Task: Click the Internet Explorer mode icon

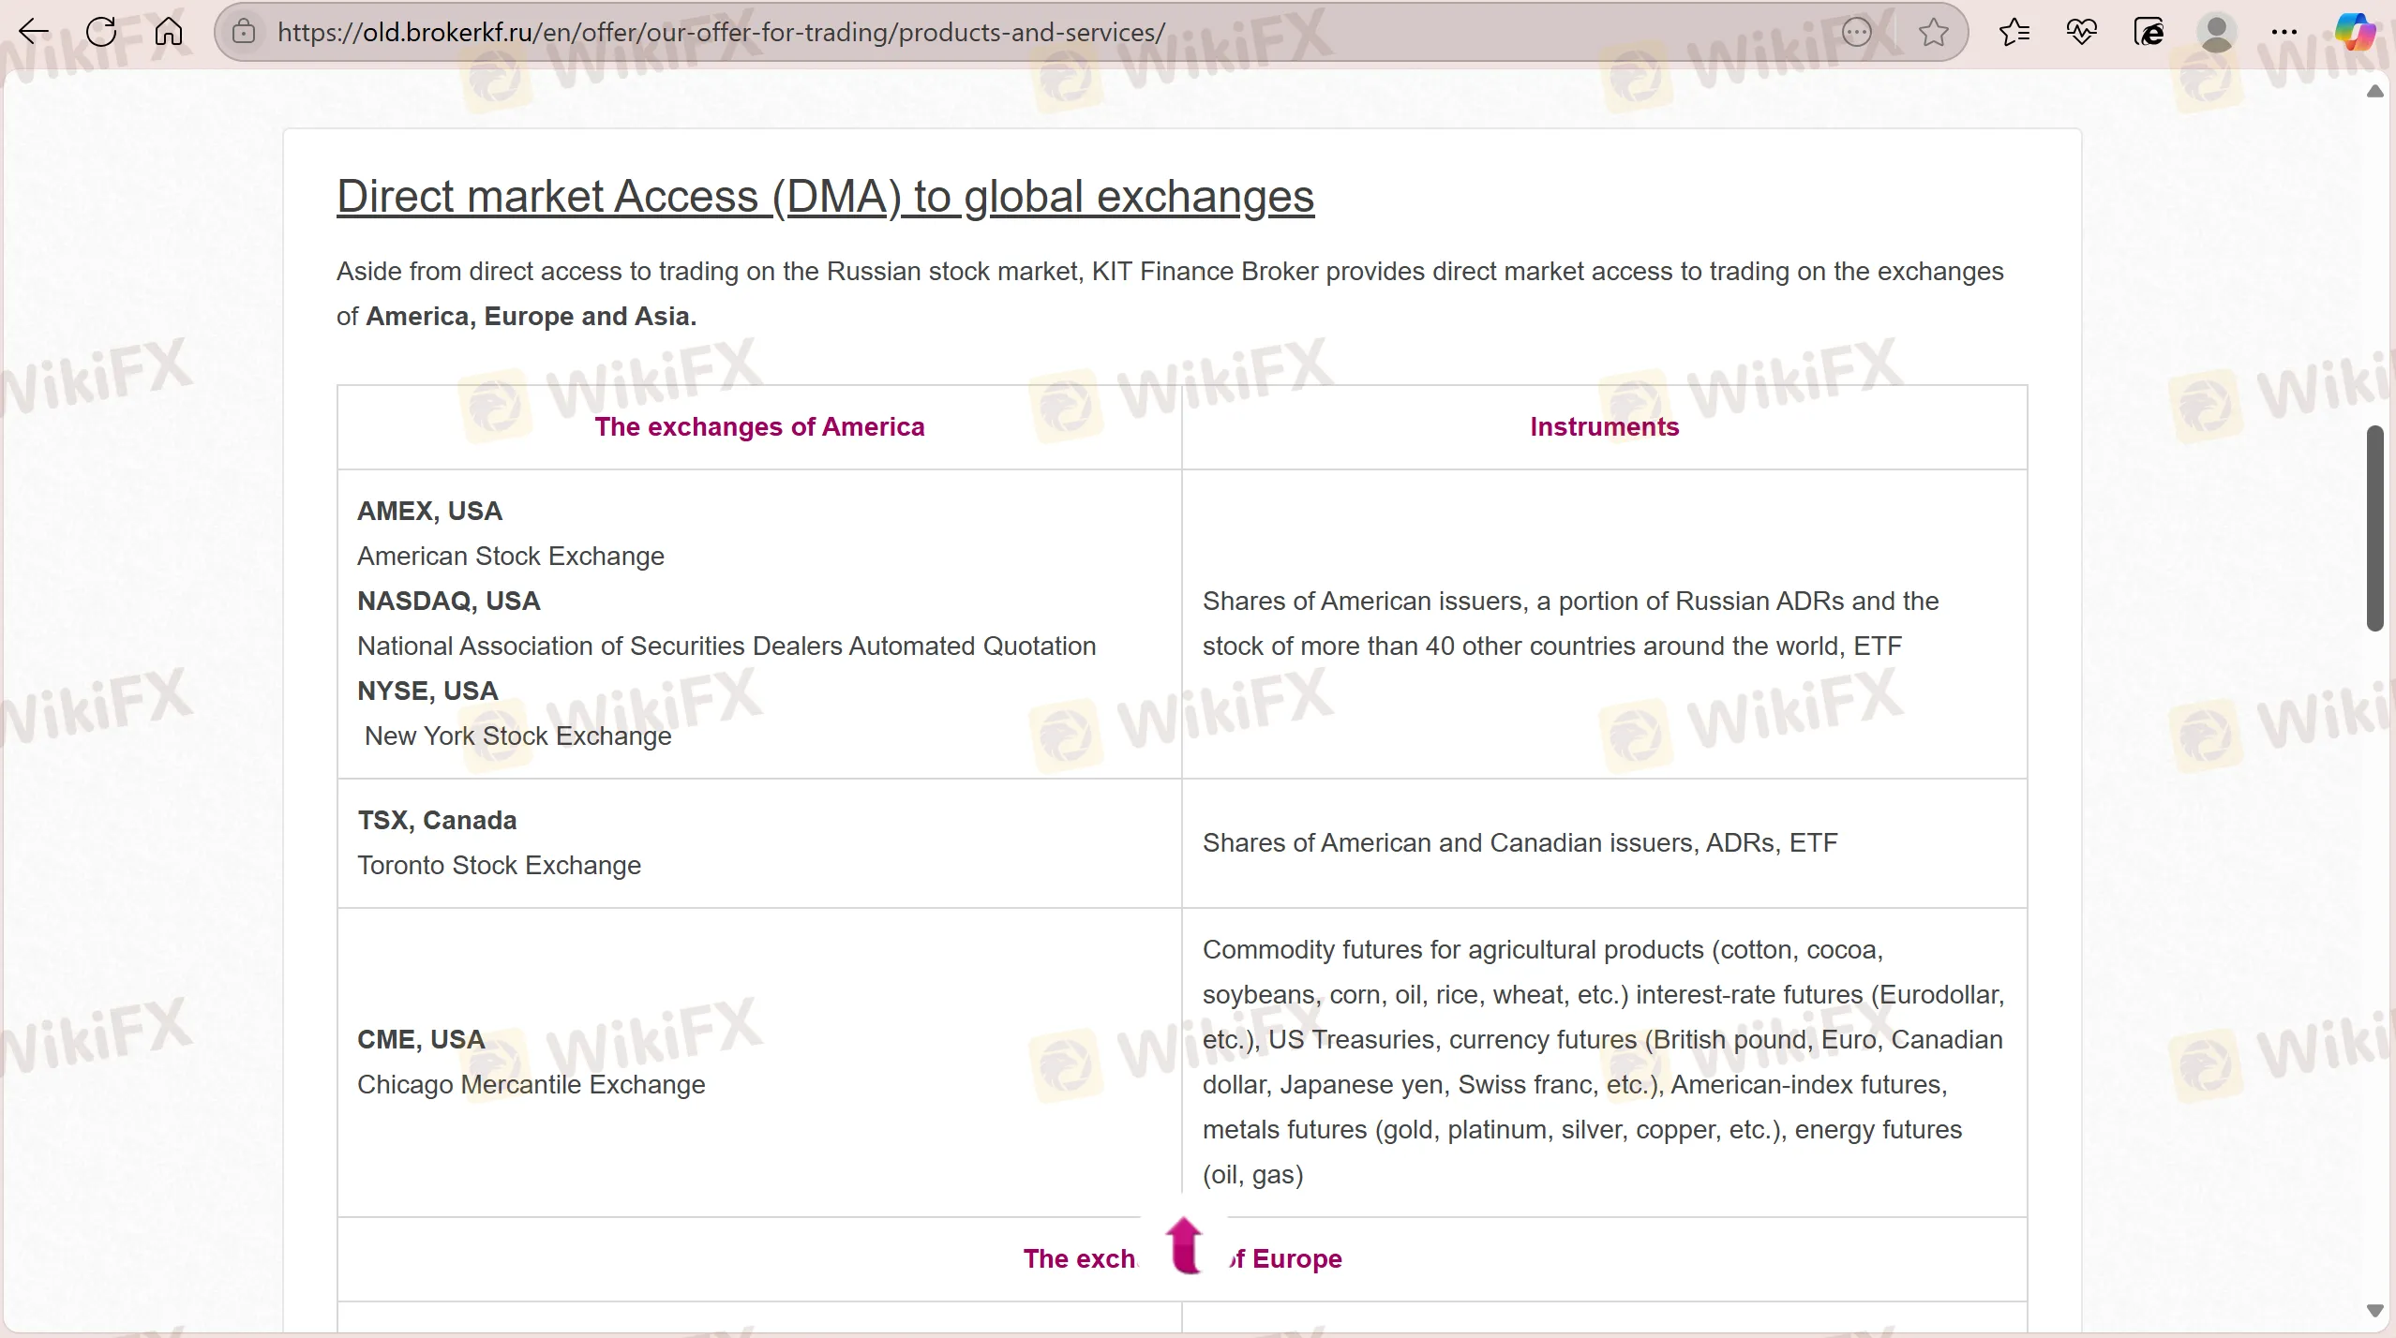Action: point(2149,32)
